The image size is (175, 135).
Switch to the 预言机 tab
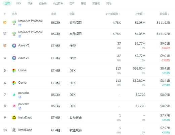(96, 3)
